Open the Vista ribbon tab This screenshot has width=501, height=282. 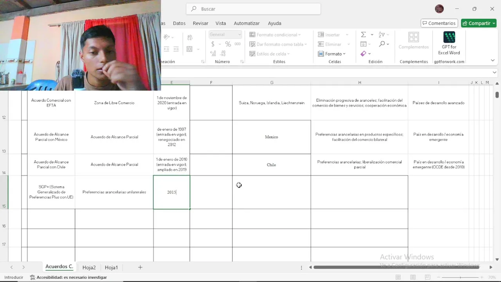pos(221,23)
